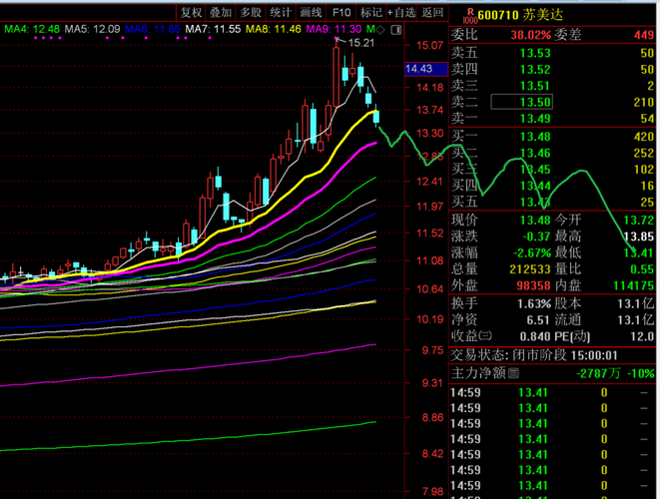Select the MA5: 12.09 indicator label
The image size is (660, 499).
click(92, 29)
